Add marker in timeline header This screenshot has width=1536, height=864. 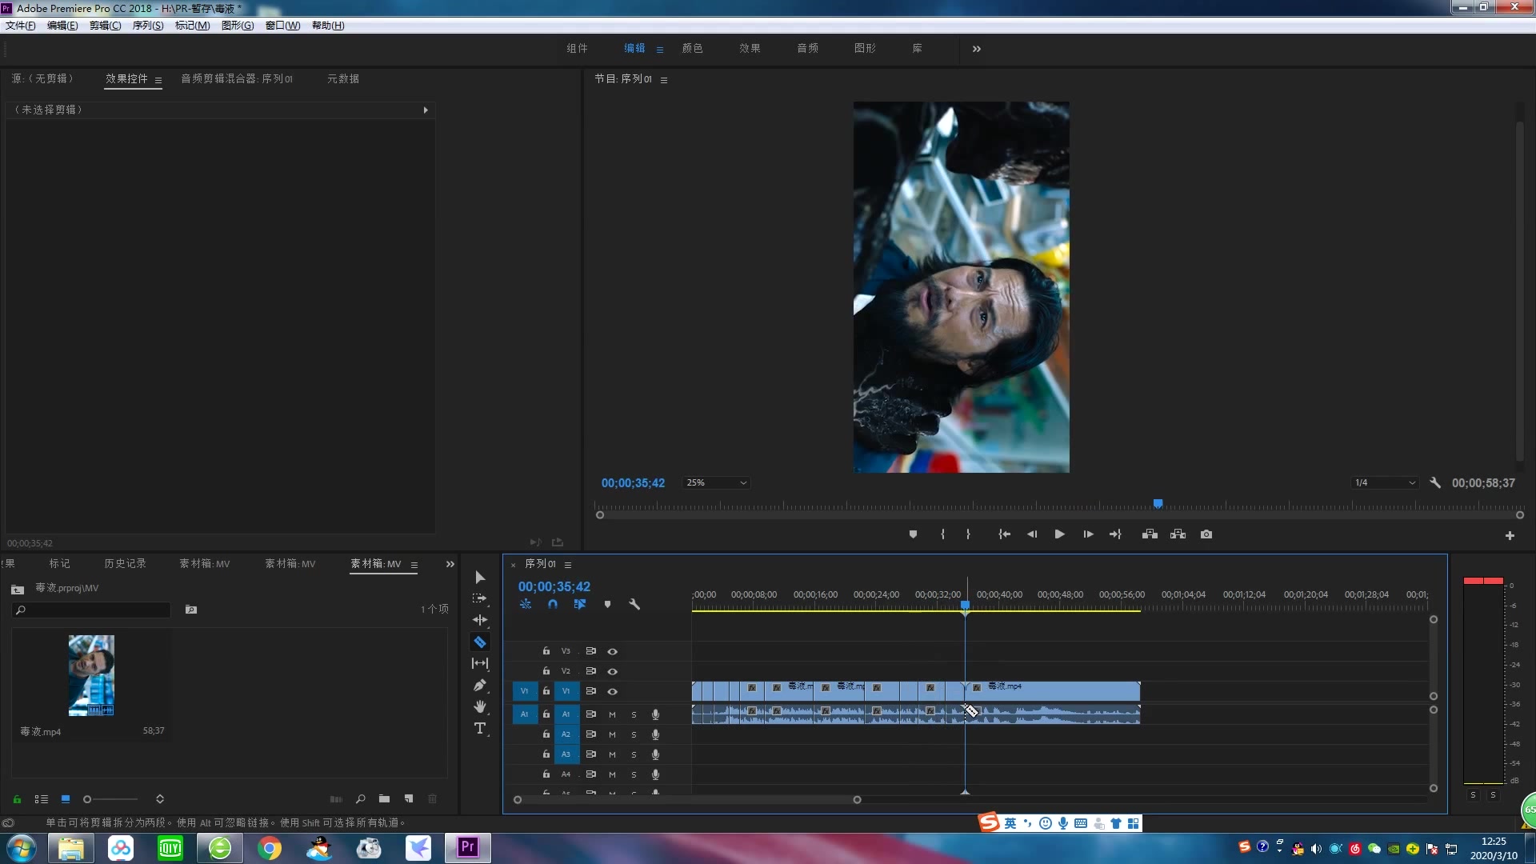pos(607,605)
